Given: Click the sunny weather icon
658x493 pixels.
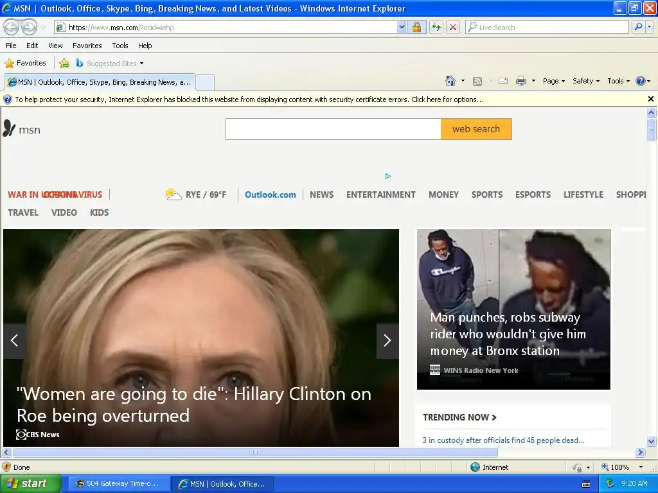Looking at the screenshot, I should tap(173, 194).
